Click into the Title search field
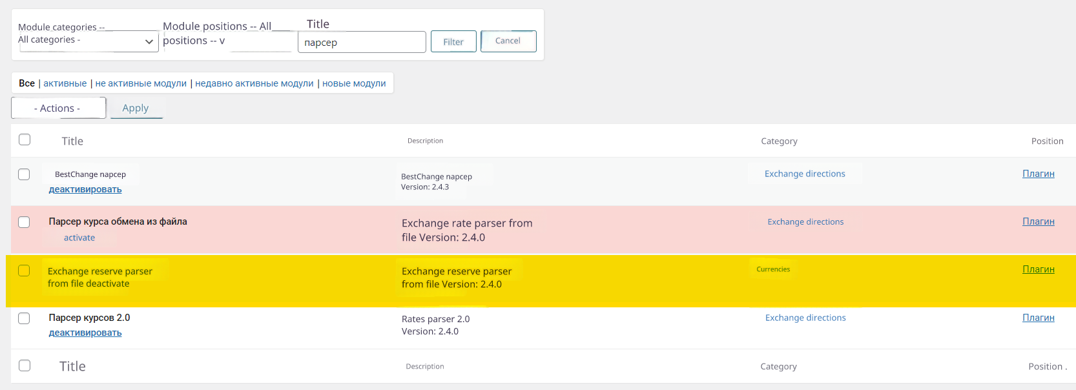This screenshot has width=1076, height=390. pyautogui.click(x=361, y=43)
